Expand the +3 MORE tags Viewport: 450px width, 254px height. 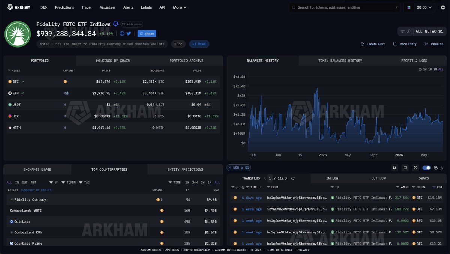pyautogui.click(x=199, y=44)
